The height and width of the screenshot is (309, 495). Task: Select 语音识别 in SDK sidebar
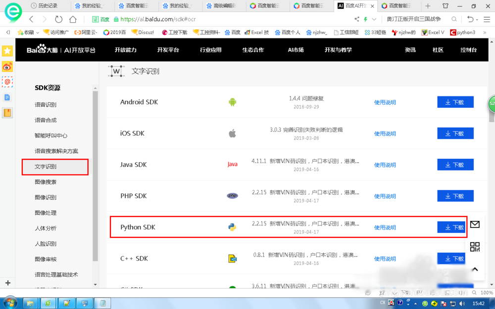coord(46,105)
